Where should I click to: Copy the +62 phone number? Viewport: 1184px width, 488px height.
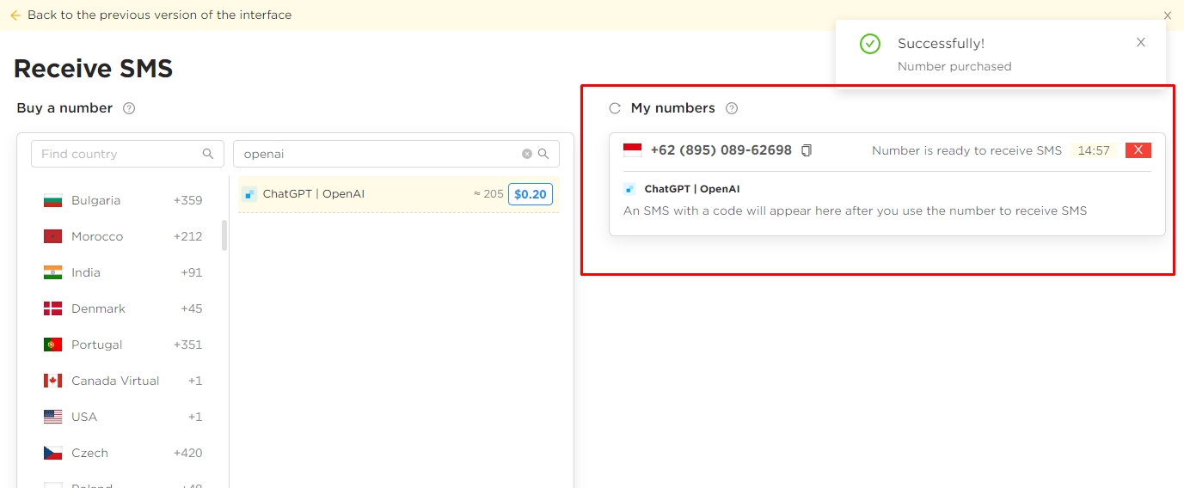point(807,150)
